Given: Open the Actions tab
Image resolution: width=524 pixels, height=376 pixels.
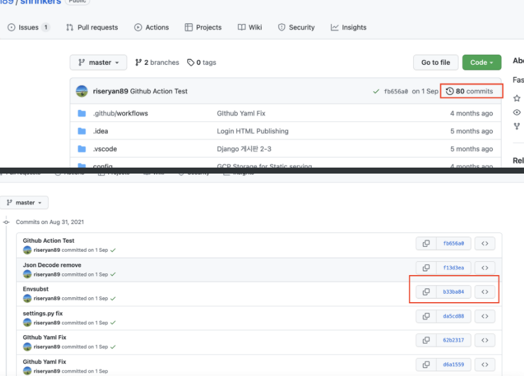Looking at the screenshot, I should (x=152, y=28).
